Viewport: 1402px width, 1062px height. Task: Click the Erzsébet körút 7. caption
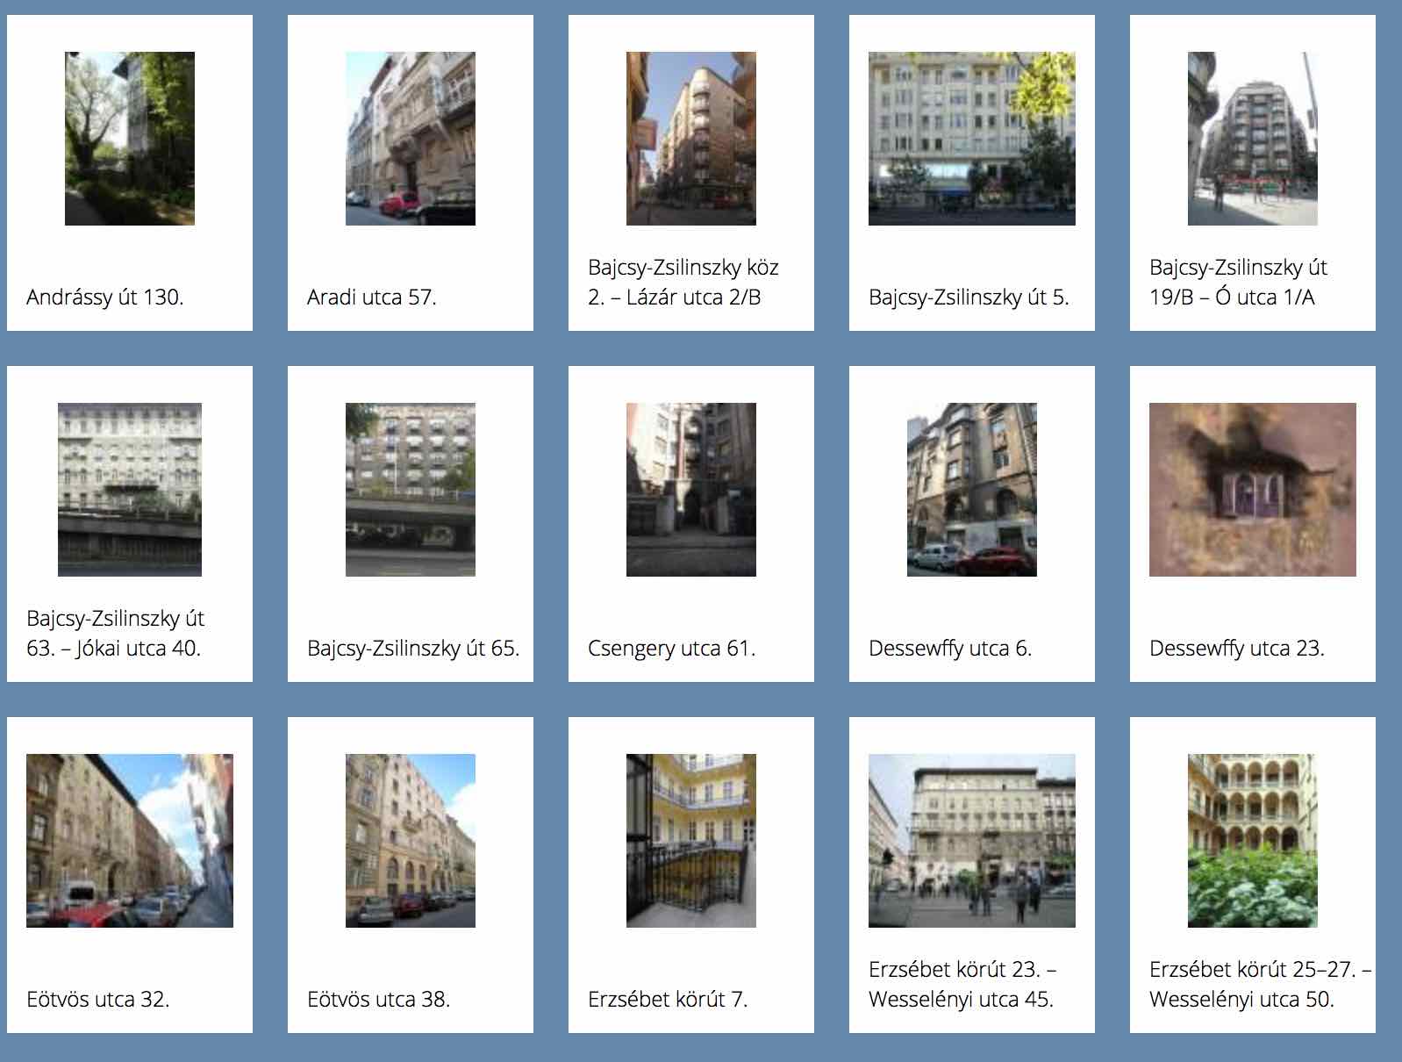(x=669, y=1000)
